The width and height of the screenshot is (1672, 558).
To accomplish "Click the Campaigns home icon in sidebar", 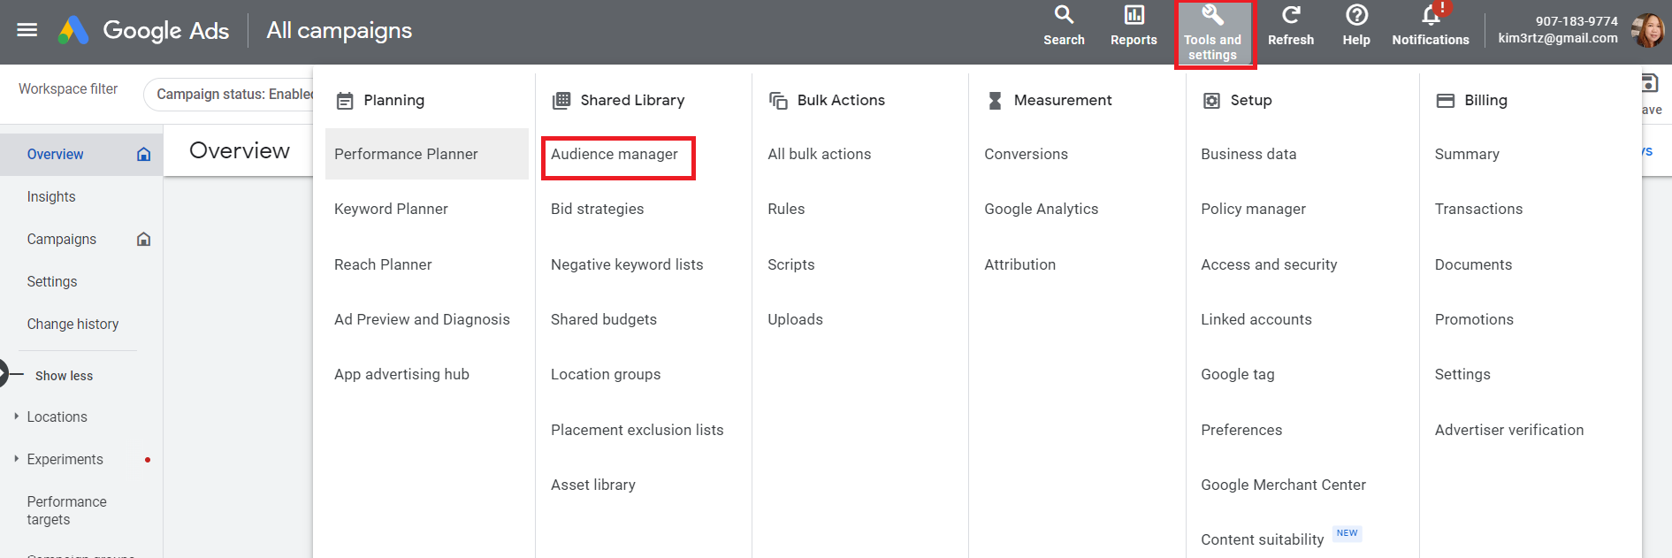I will click(x=143, y=240).
